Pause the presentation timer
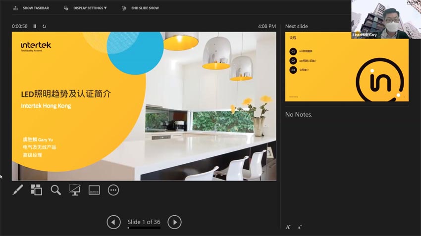 tap(35, 26)
